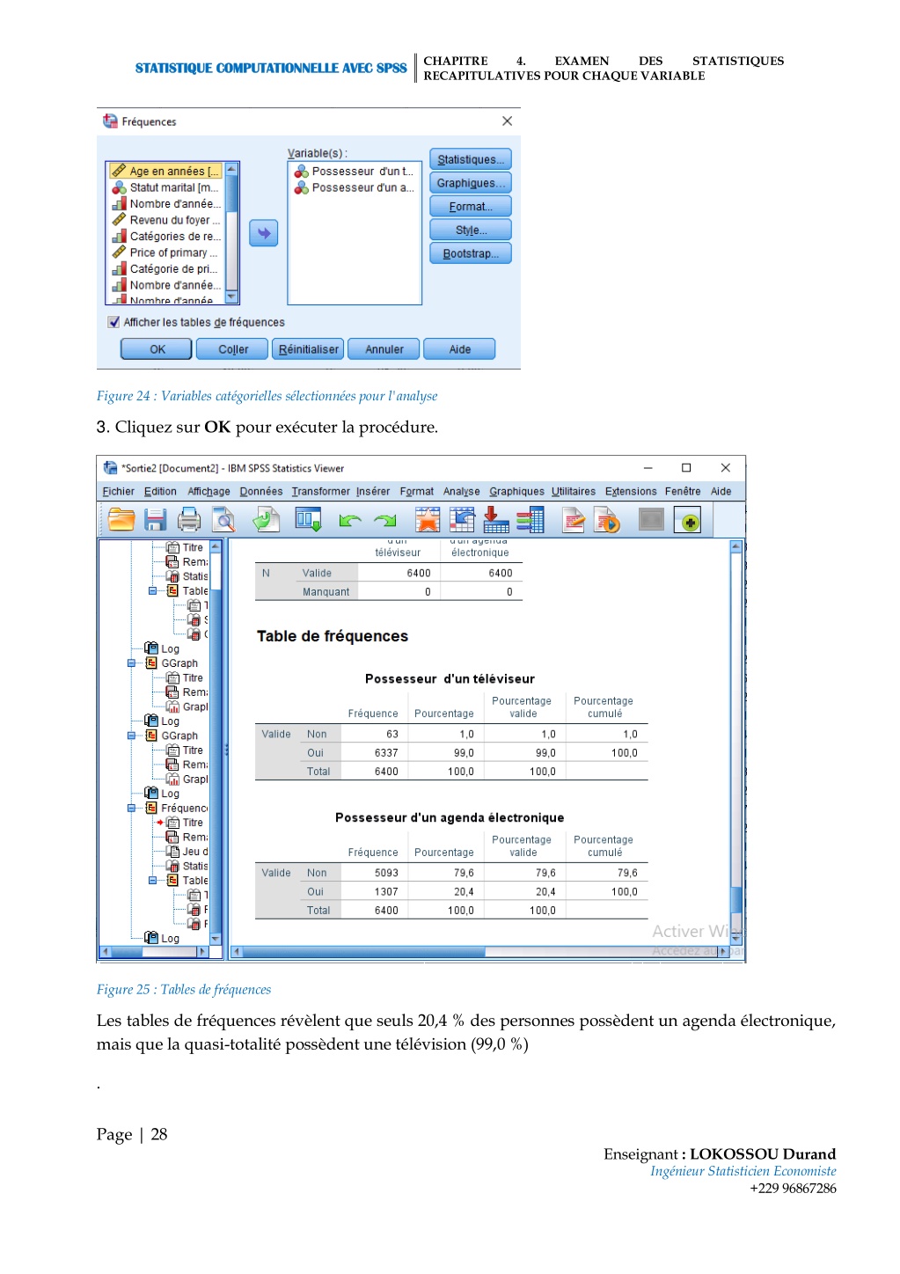Screen dimensions: 900x1274
Task: Save the output with the floppy disk icon
Action: [155, 520]
